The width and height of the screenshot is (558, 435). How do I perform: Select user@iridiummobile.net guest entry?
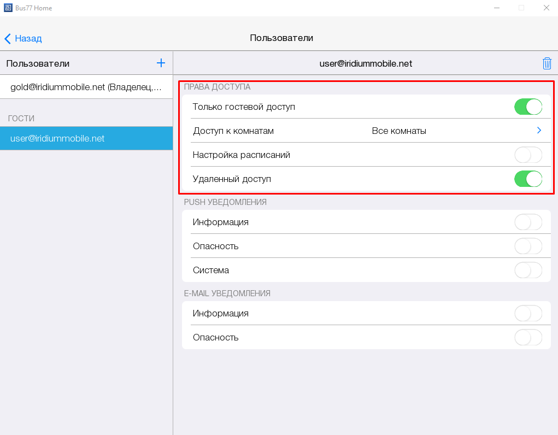(86, 138)
